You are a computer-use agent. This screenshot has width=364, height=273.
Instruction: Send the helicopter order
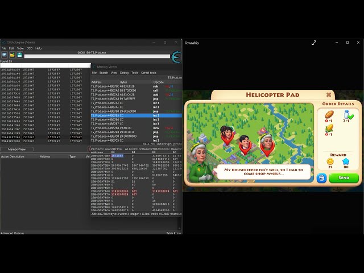click(344, 178)
